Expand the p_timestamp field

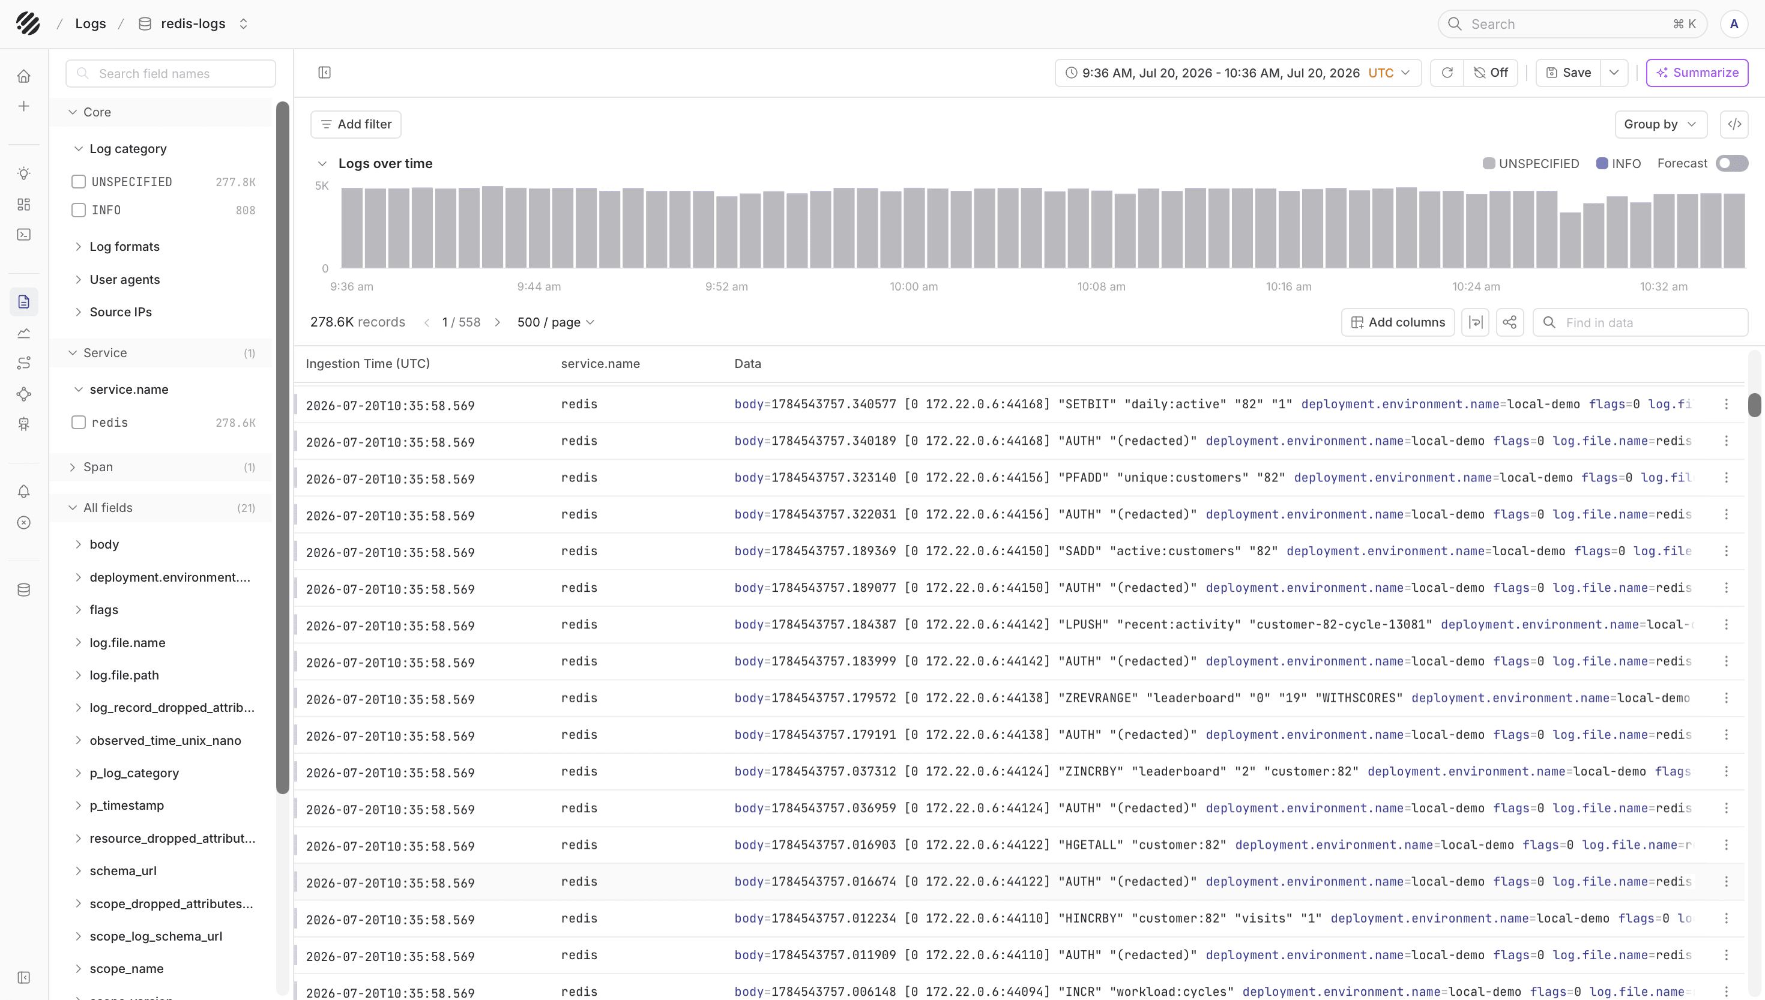point(78,806)
